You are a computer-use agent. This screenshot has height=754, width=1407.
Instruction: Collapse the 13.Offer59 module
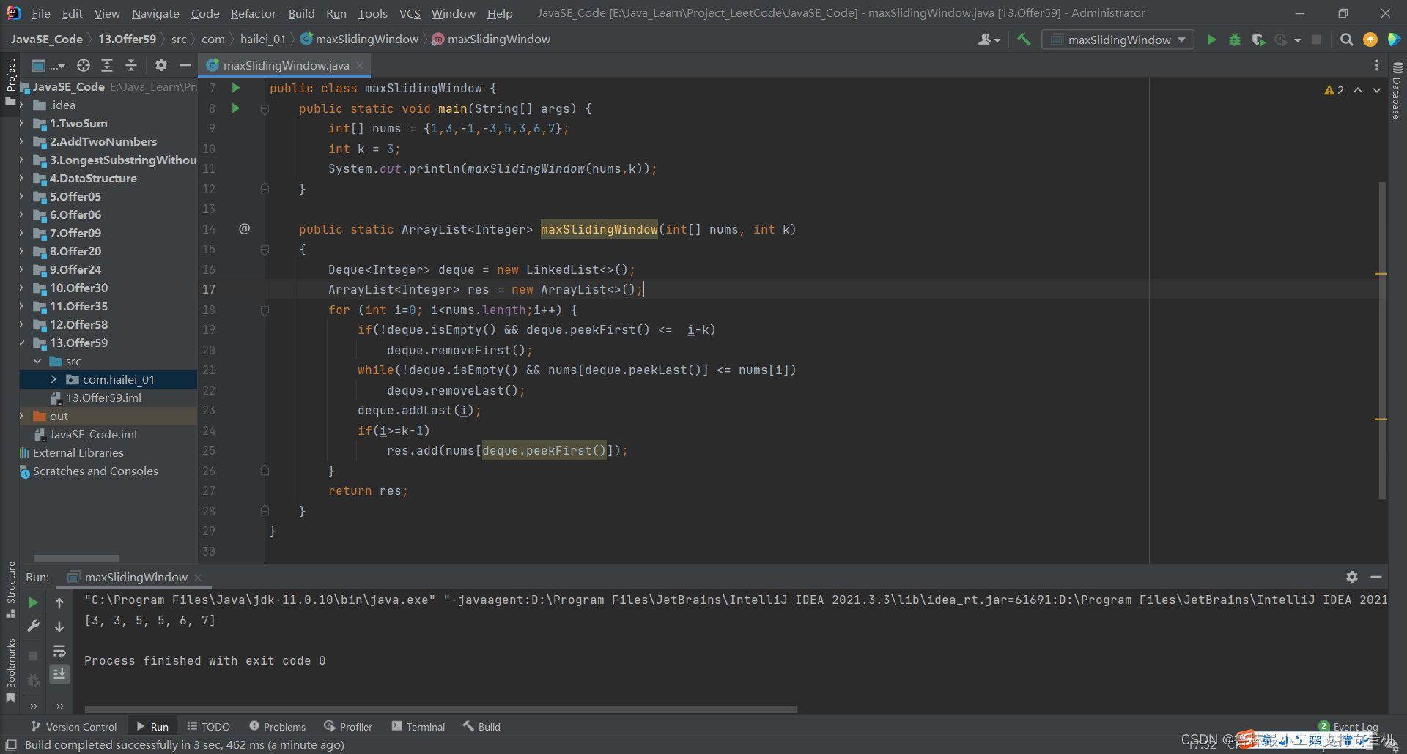click(x=22, y=343)
